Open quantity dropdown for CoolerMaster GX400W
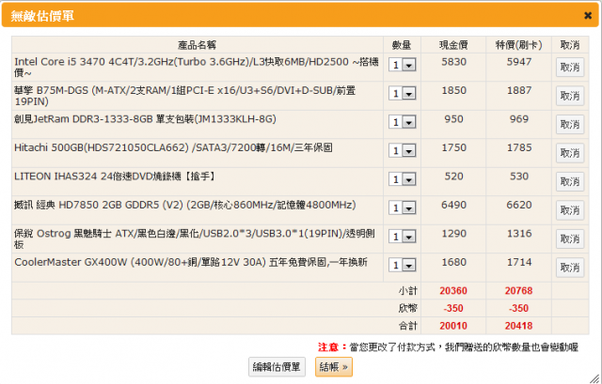 (402, 265)
